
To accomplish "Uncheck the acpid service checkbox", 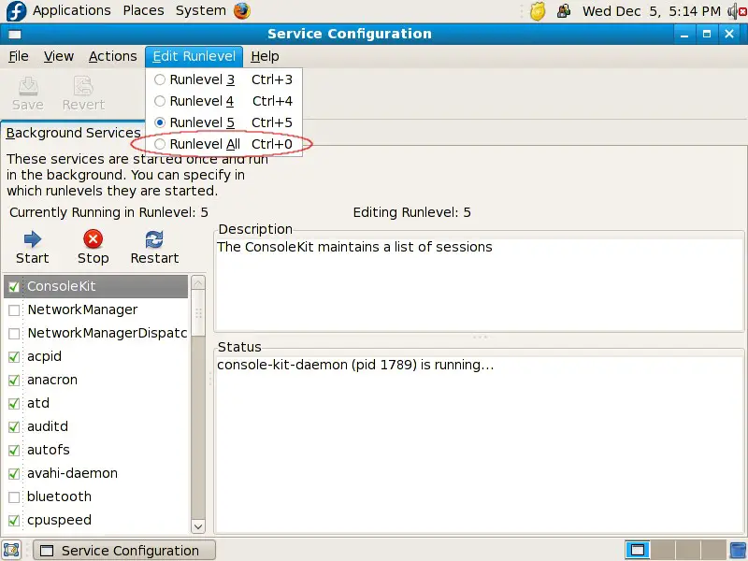I will click(14, 357).
